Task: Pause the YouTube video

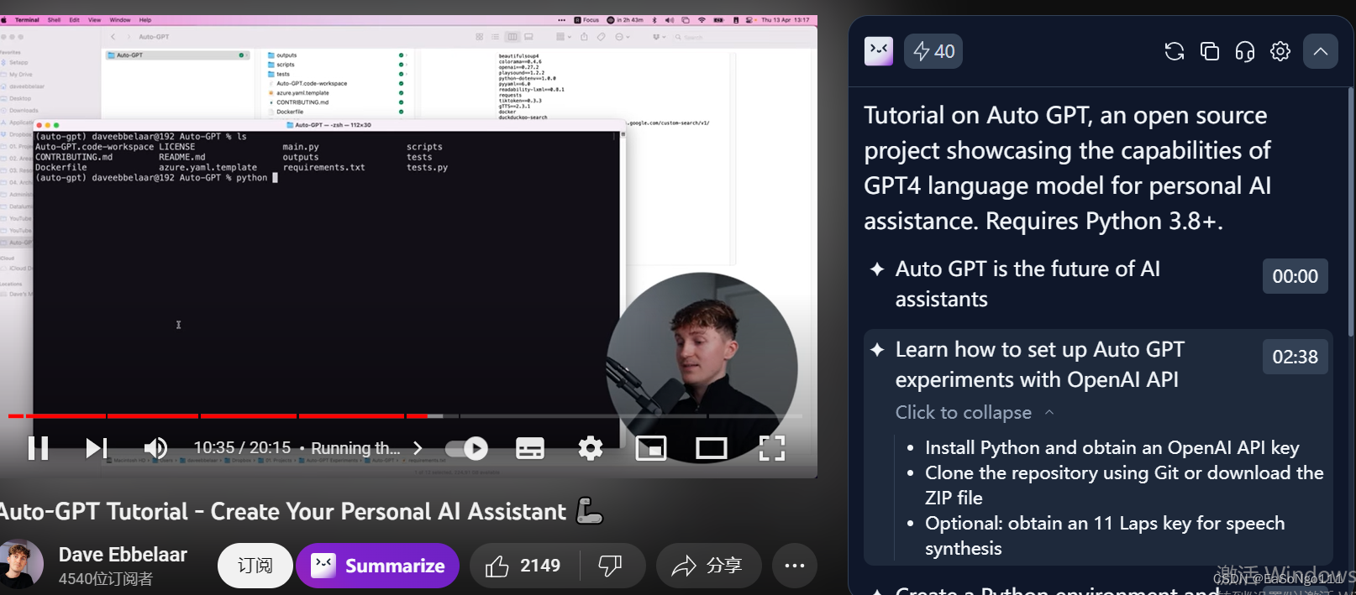Action: pos(38,448)
